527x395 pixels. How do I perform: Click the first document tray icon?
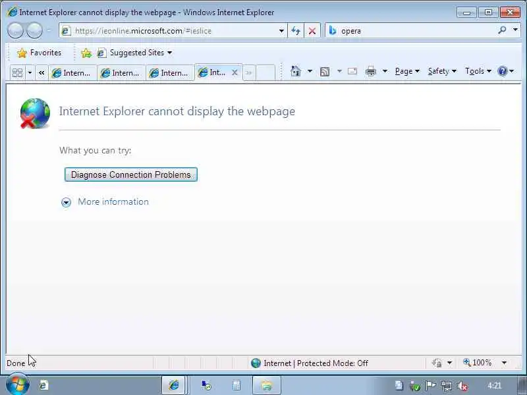[399, 386]
